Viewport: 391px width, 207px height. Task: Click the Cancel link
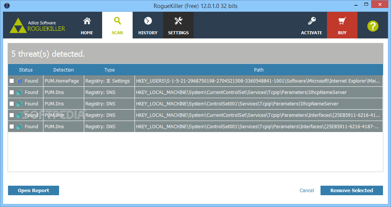[x=307, y=190]
